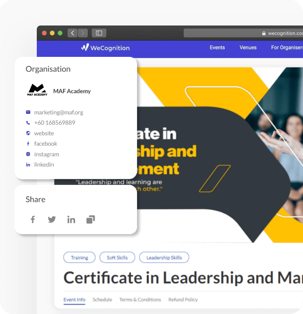Open the organisation's instagram link
The height and width of the screenshot is (314, 303).
pos(46,154)
